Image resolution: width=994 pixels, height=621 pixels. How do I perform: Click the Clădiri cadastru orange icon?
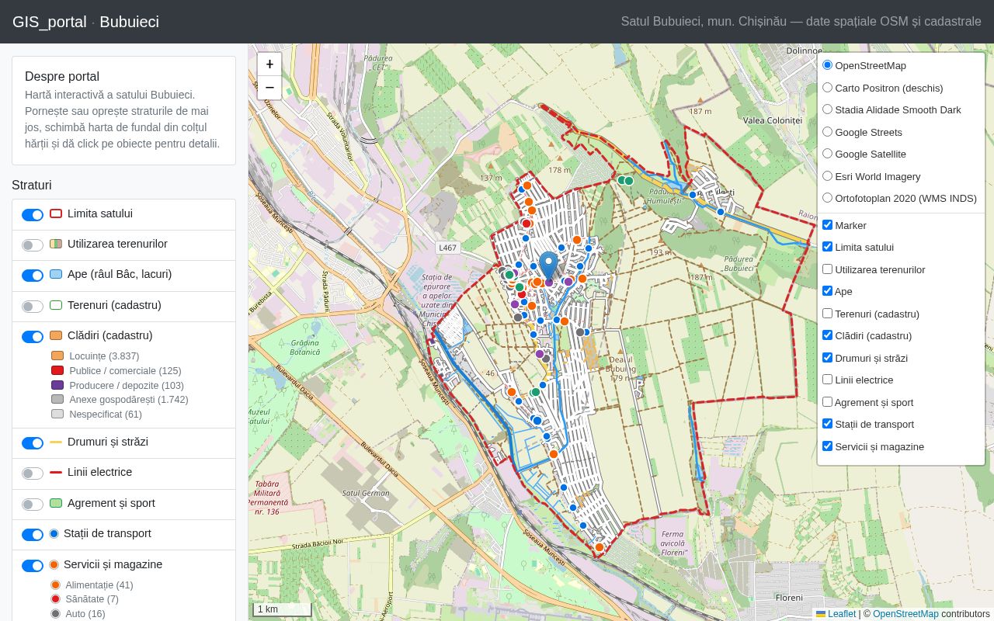tap(56, 335)
